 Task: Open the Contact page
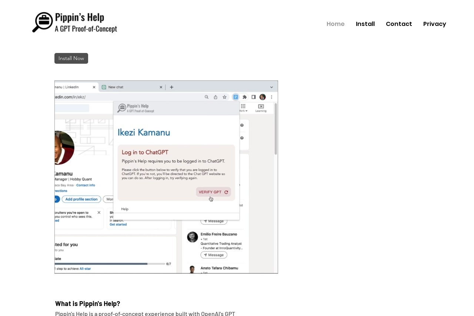[x=399, y=24]
